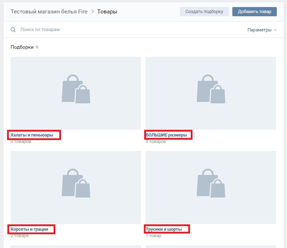Click the thumbnail above 'Халаты и пеньюары'
The width and height of the screenshot is (287, 248).
pyautogui.click(x=76, y=93)
